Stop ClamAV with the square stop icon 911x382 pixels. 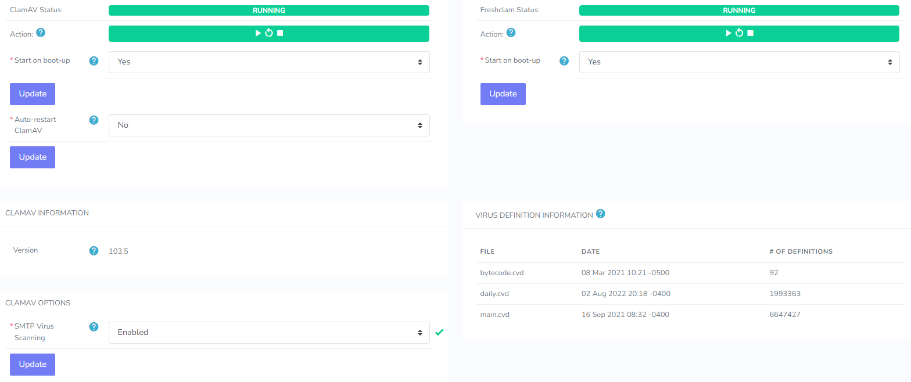[x=280, y=34]
